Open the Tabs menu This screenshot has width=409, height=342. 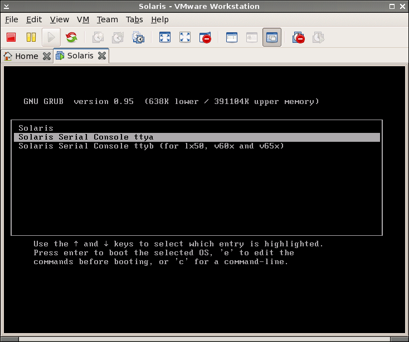click(x=134, y=19)
